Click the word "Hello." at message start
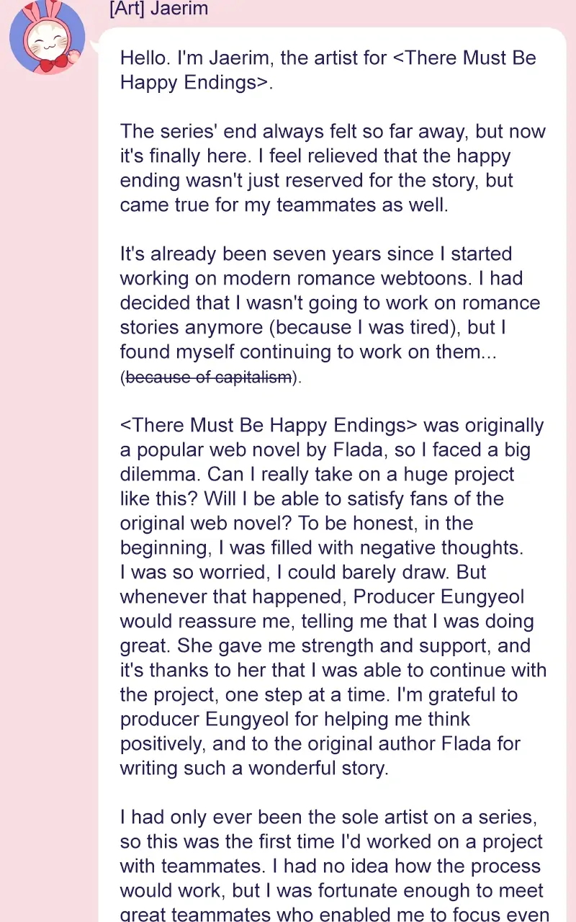The height and width of the screenshot is (922, 576). [x=143, y=58]
